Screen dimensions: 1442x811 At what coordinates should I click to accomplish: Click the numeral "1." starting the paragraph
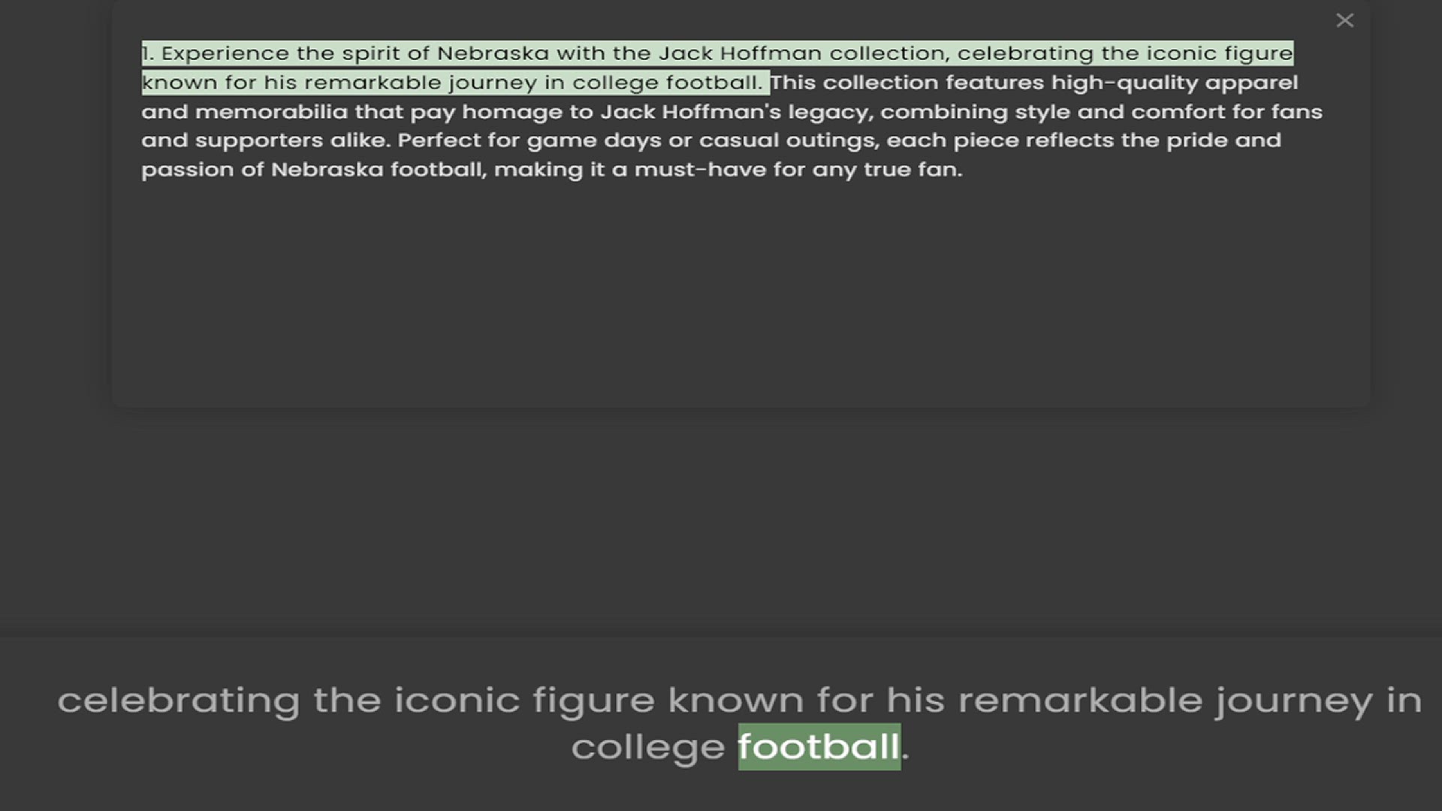148,53
